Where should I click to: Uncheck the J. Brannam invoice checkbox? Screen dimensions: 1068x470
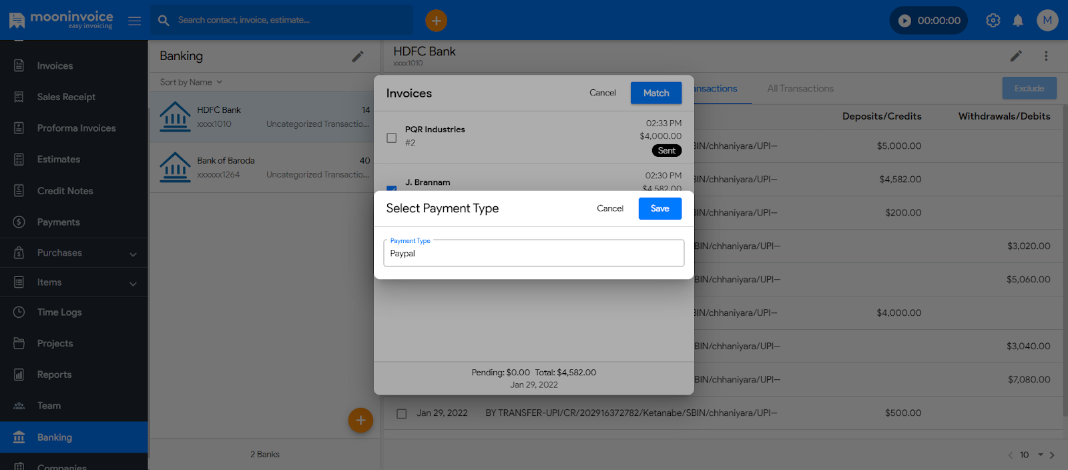(392, 188)
